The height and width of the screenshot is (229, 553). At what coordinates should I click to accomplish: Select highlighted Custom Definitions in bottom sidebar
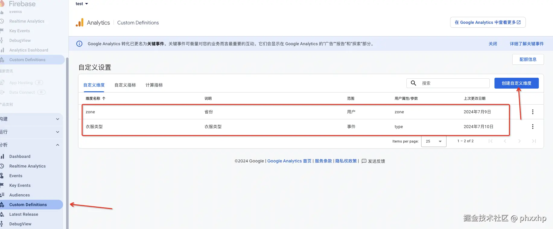[31, 205]
